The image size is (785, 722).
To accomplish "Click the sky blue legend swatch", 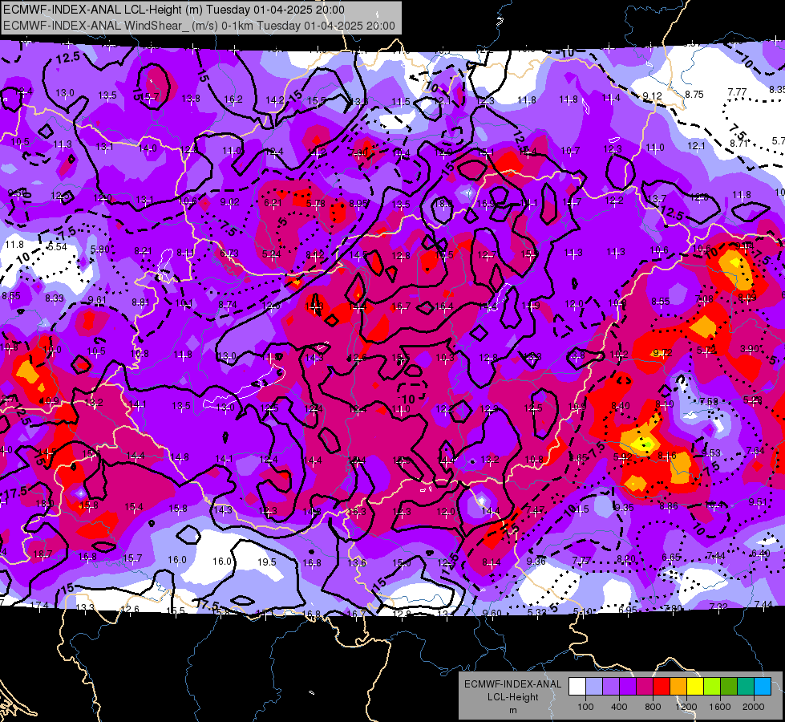I will coord(763,687).
